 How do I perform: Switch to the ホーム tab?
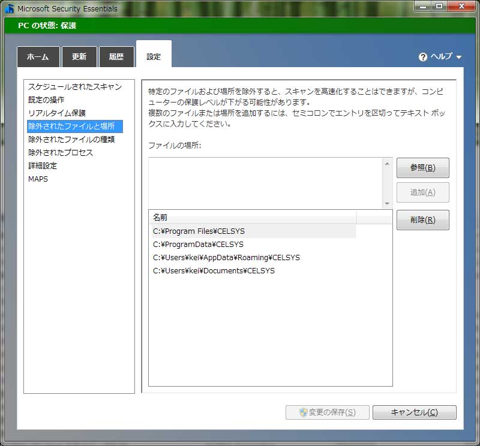point(38,57)
